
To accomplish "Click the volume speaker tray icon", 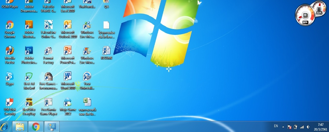I will click(308, 127).
